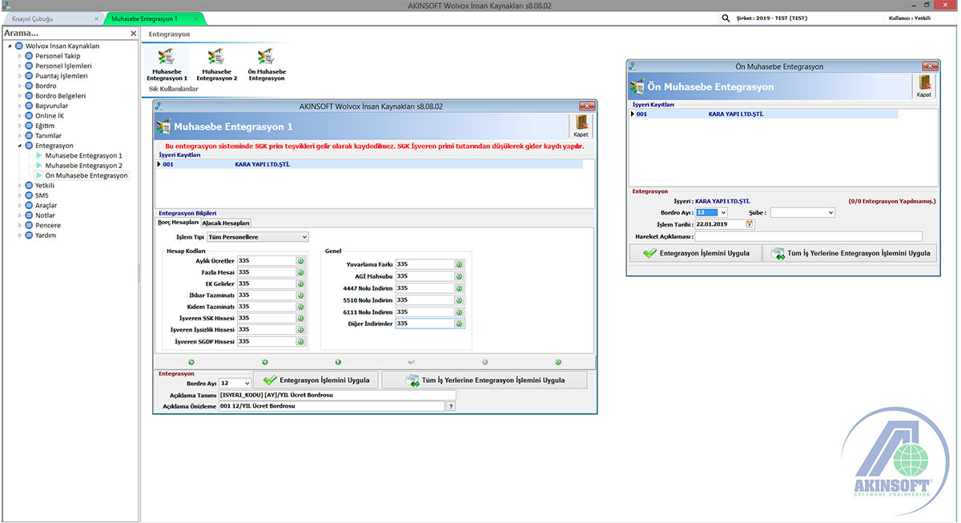Open account lookup for EK Gelirler
This screenshot has height=523, width=961.
tap(300, 284)
